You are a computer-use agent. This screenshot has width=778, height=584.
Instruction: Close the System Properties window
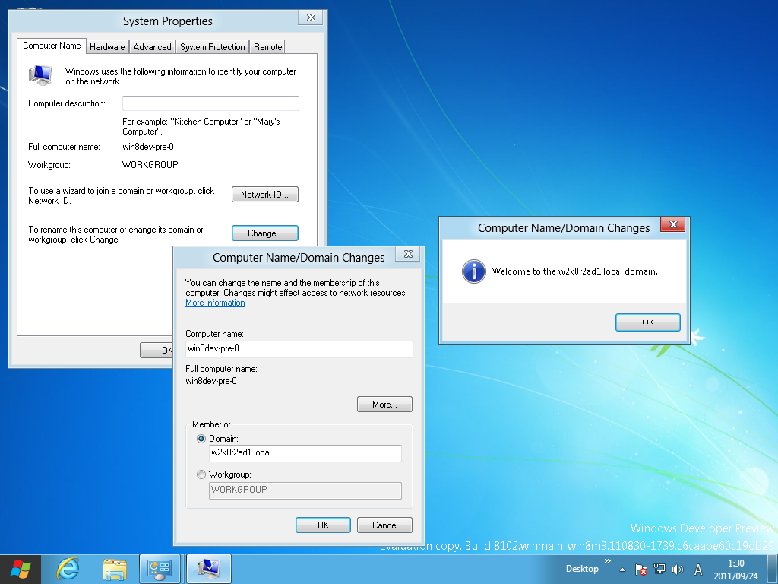[x=311, y=17]
